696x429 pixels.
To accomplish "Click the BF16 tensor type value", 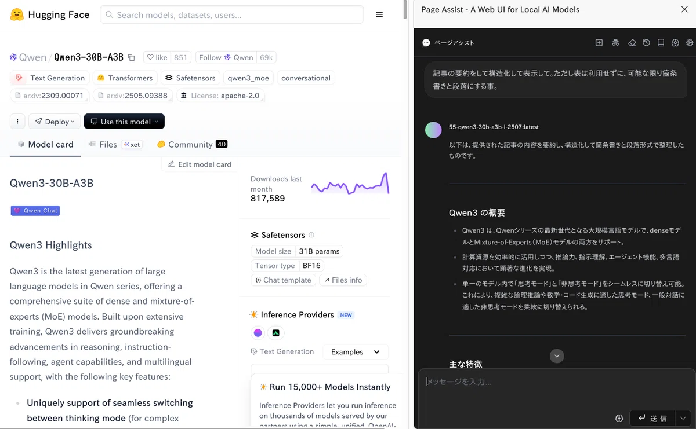I will click(311, 266).
